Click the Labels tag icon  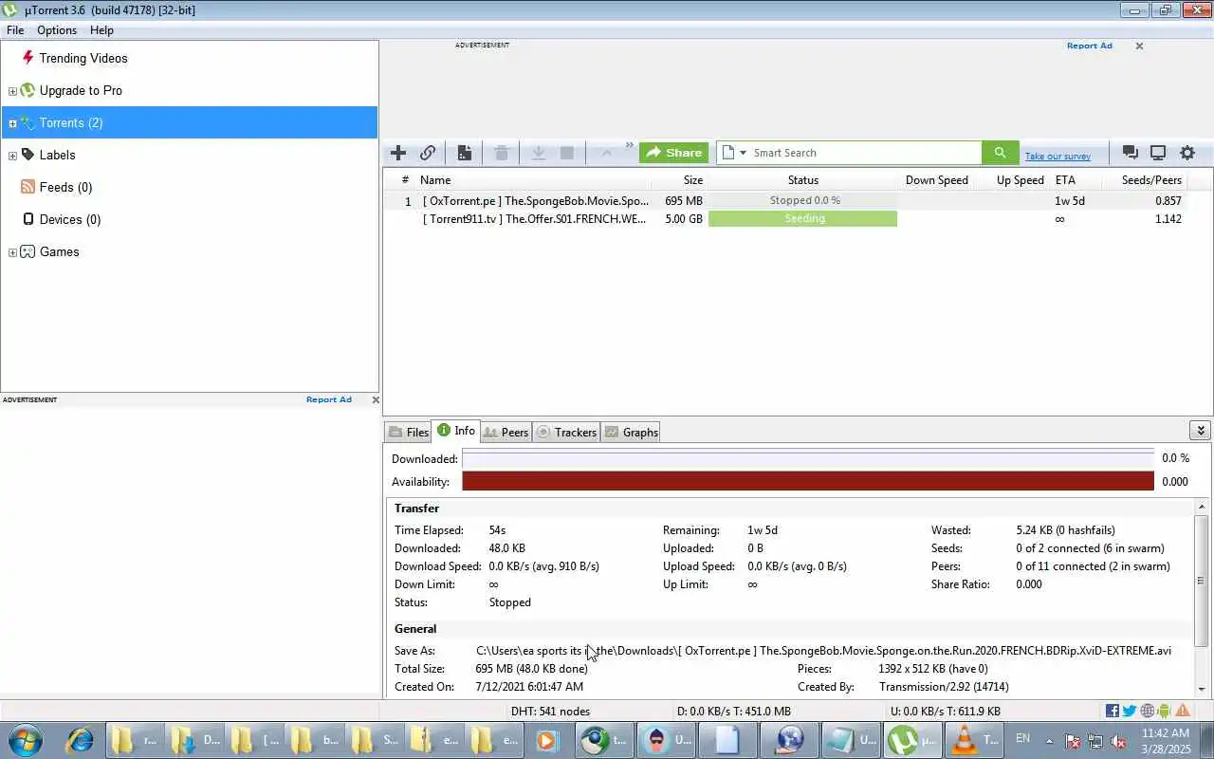tap(28, 155)
